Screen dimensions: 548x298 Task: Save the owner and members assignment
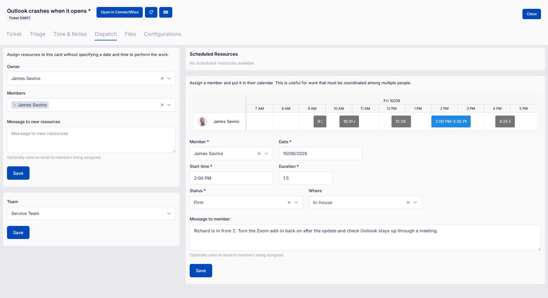pos(18,173)
